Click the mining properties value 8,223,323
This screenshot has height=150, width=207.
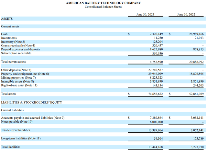tap(156, 77)
